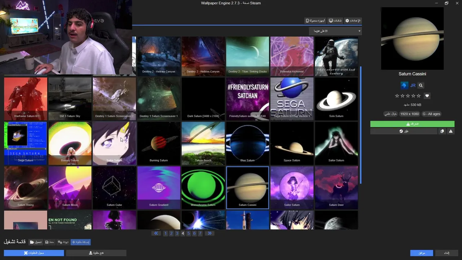Select the Saturn Rising wallpaper

[25, 187]
